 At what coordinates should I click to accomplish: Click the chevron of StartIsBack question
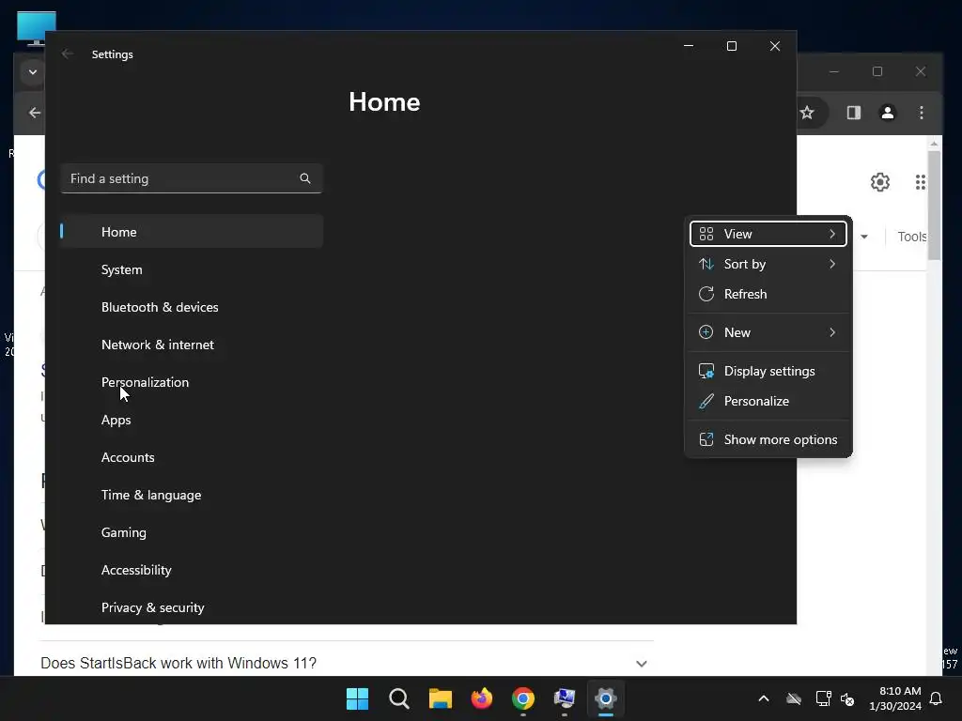tap(642, 664)
